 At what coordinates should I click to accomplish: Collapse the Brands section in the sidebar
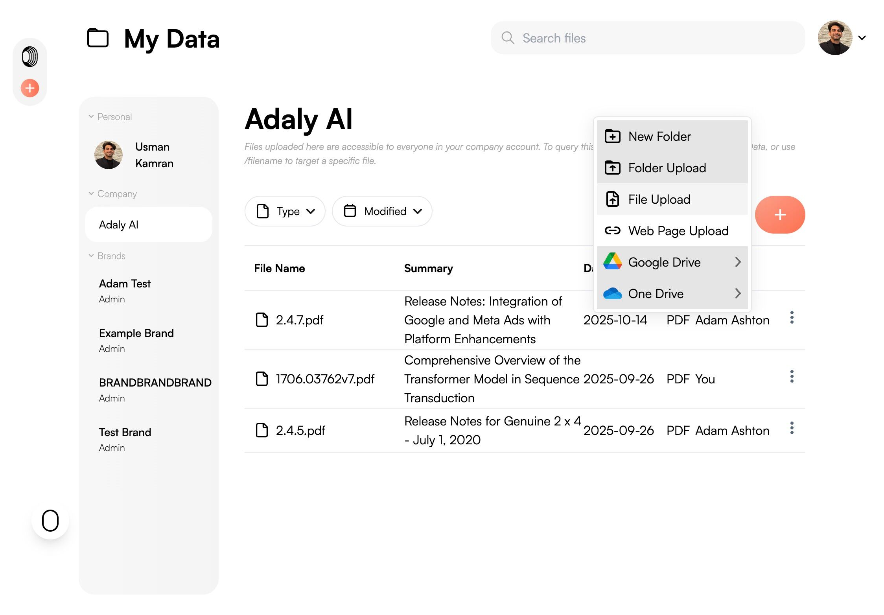pos(91,256)
